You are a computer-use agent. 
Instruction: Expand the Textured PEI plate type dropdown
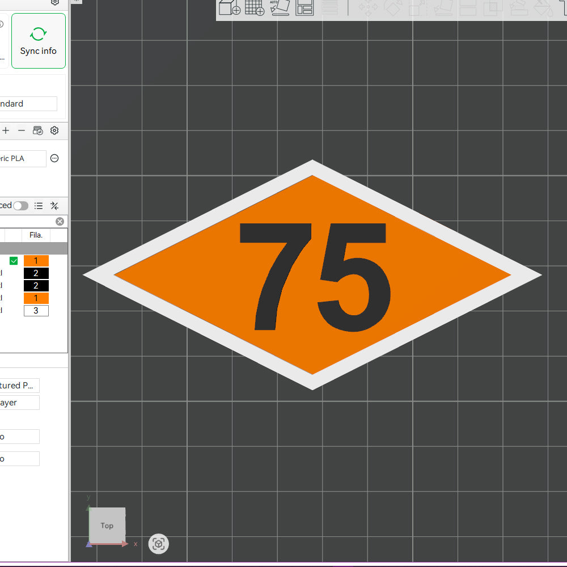click(20, 386)
